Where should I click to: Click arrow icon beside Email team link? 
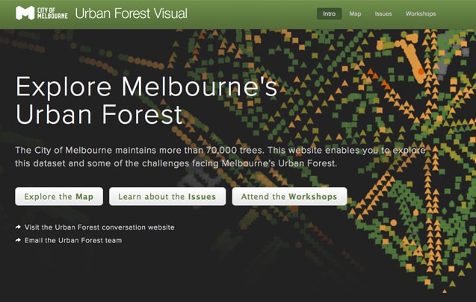(x=18, y=240)
